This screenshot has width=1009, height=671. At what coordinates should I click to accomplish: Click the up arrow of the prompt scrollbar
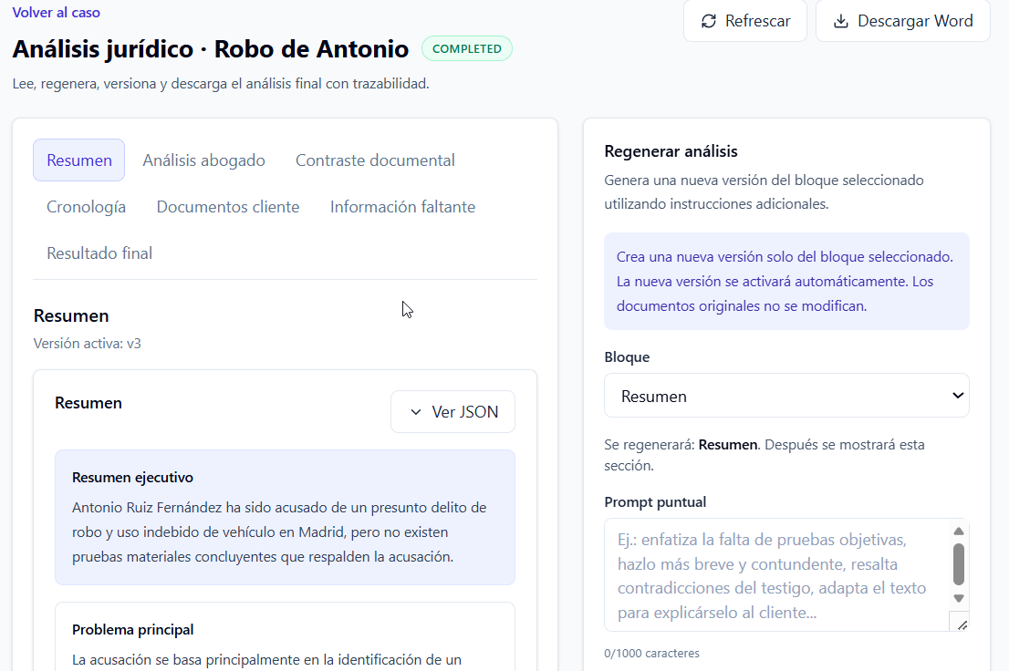pyautogui.click(x=959, y=531)
